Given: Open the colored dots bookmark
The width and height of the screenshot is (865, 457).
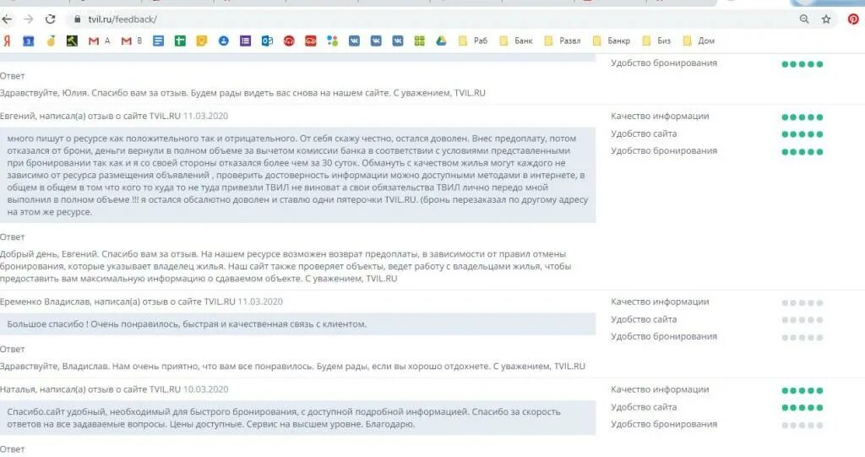Looking at the screenshot, I should [x=332, y=41].
